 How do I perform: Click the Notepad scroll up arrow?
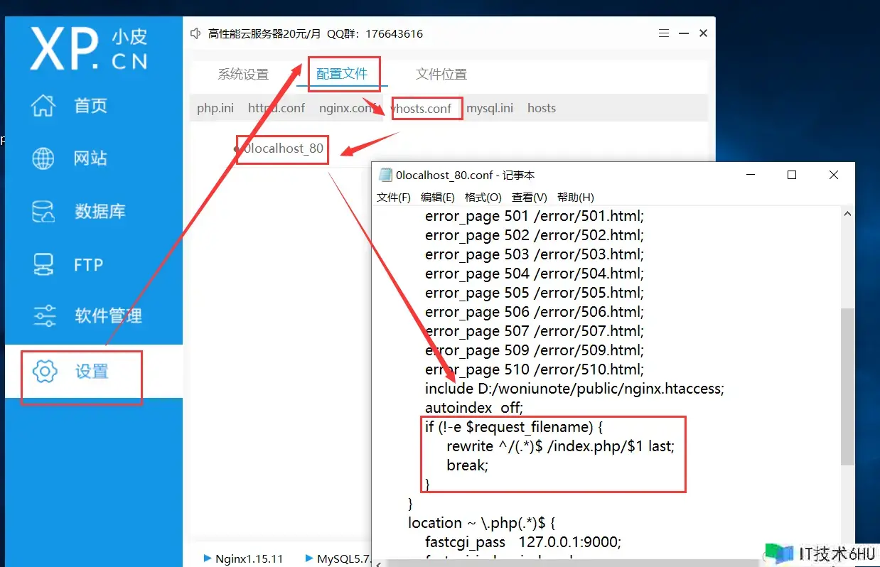pyautogui.click(x=847, y=214)
